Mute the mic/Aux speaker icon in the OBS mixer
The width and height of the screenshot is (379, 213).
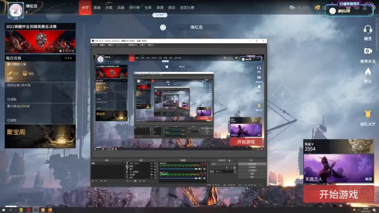click(200, 178)
